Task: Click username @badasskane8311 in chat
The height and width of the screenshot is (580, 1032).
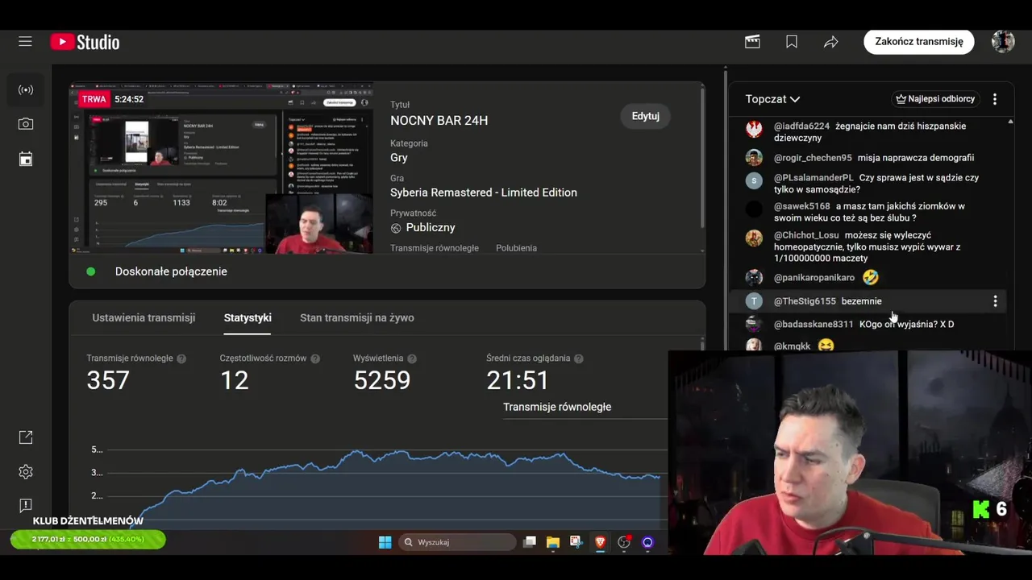Action: point(814,324)
